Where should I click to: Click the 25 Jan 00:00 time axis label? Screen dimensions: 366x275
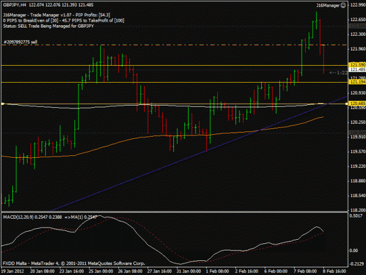coord(101,271)
